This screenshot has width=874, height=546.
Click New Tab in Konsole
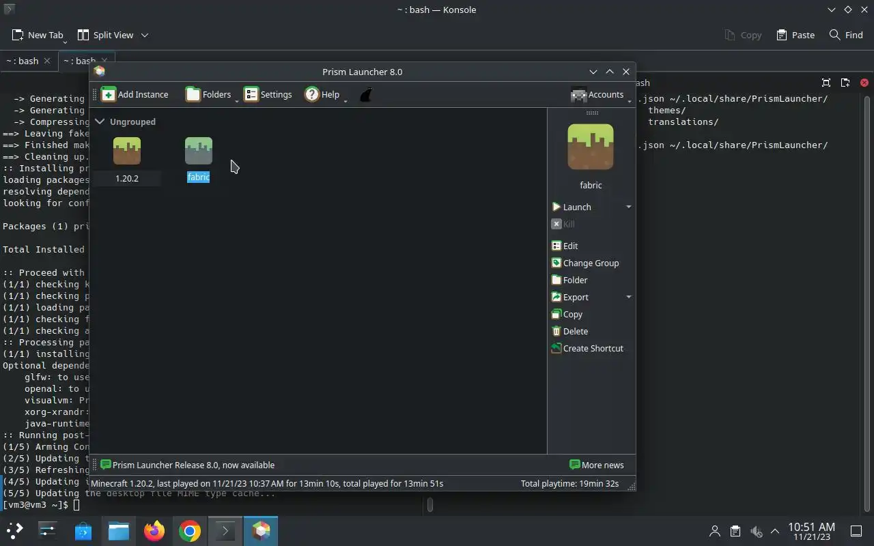pyautogui.click(x=38, y=35)
